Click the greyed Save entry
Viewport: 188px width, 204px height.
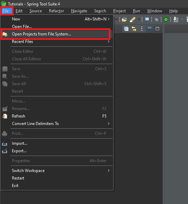click(57, 69)
